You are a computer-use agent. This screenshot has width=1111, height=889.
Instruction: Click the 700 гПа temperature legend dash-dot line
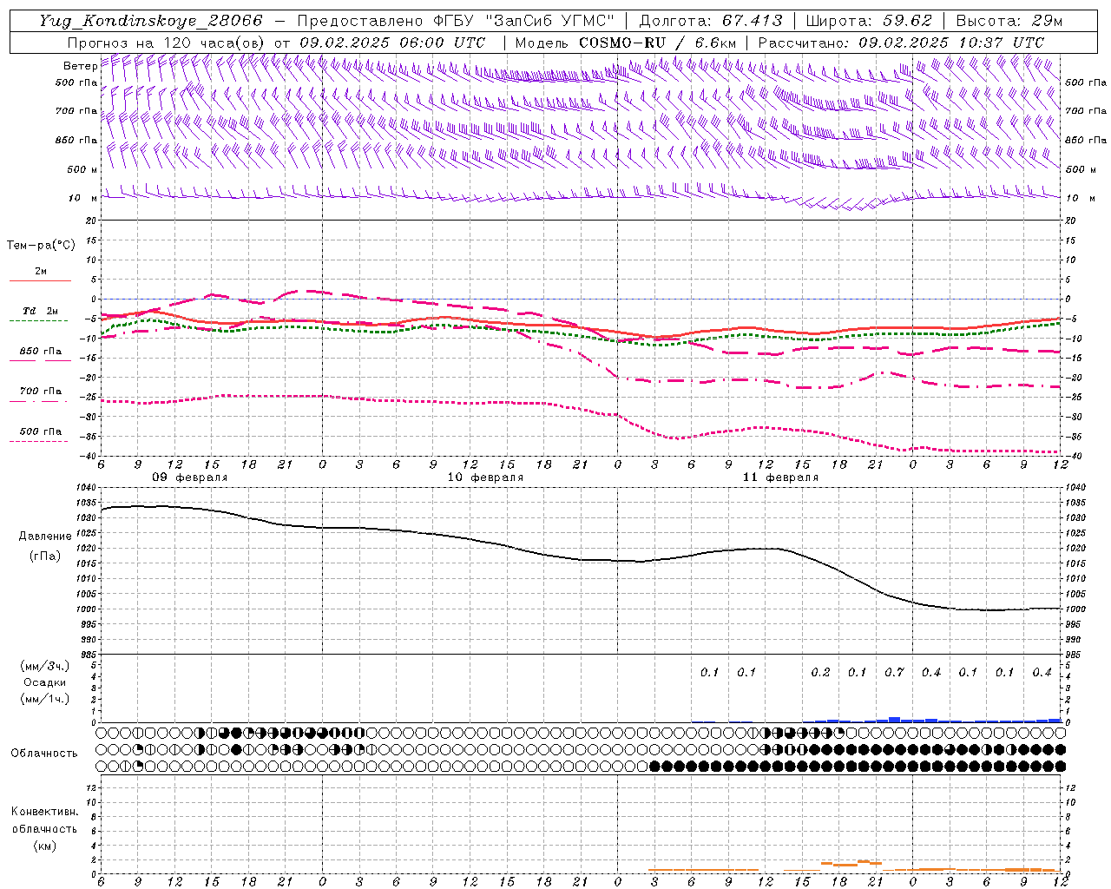(38, 401)
